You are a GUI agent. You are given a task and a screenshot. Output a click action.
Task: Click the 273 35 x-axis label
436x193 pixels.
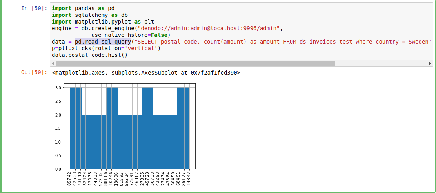pos(143,178)
